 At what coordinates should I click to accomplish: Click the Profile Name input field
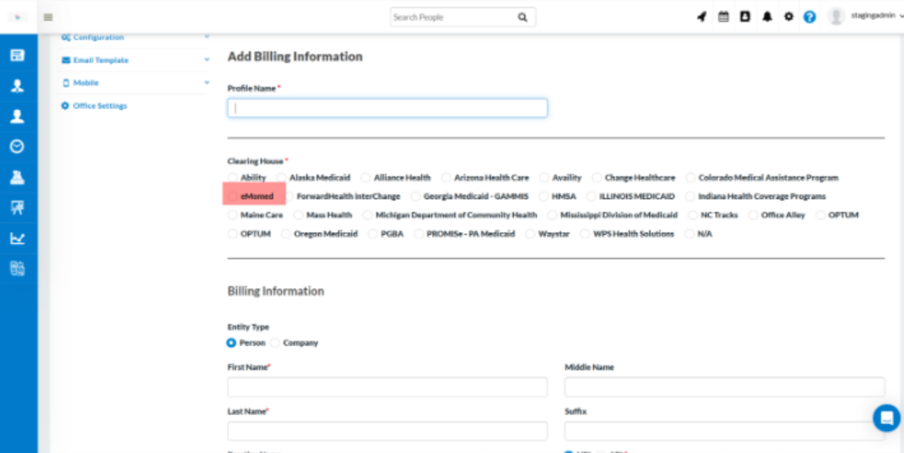click(x=387, y=108)
